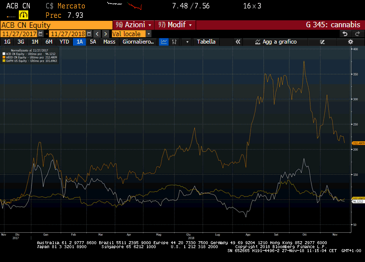Viewport: 365px width, 262px height.
Task: Select the 5A time range tab
Action: pyautogui.click(x=93, y=42)
